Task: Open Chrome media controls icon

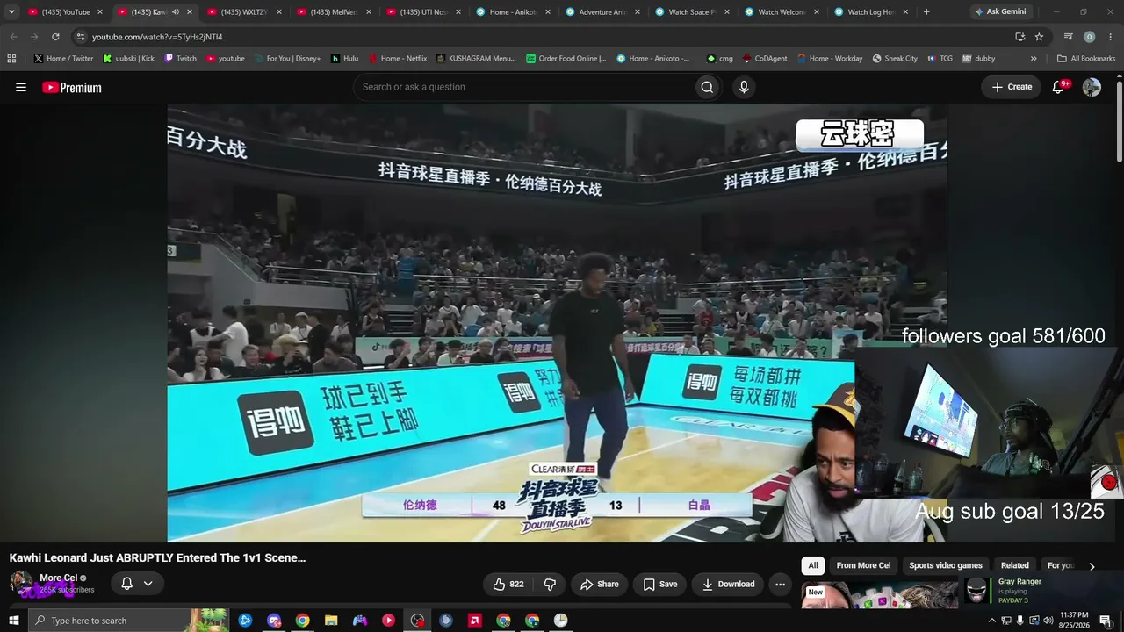Action: tap(1068, 37)
